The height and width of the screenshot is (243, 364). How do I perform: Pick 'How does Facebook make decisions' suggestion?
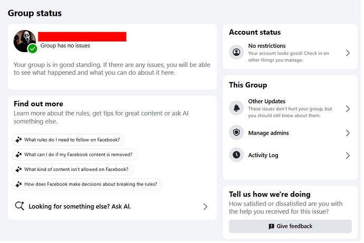pyautogui.click(x=91, y=184)
